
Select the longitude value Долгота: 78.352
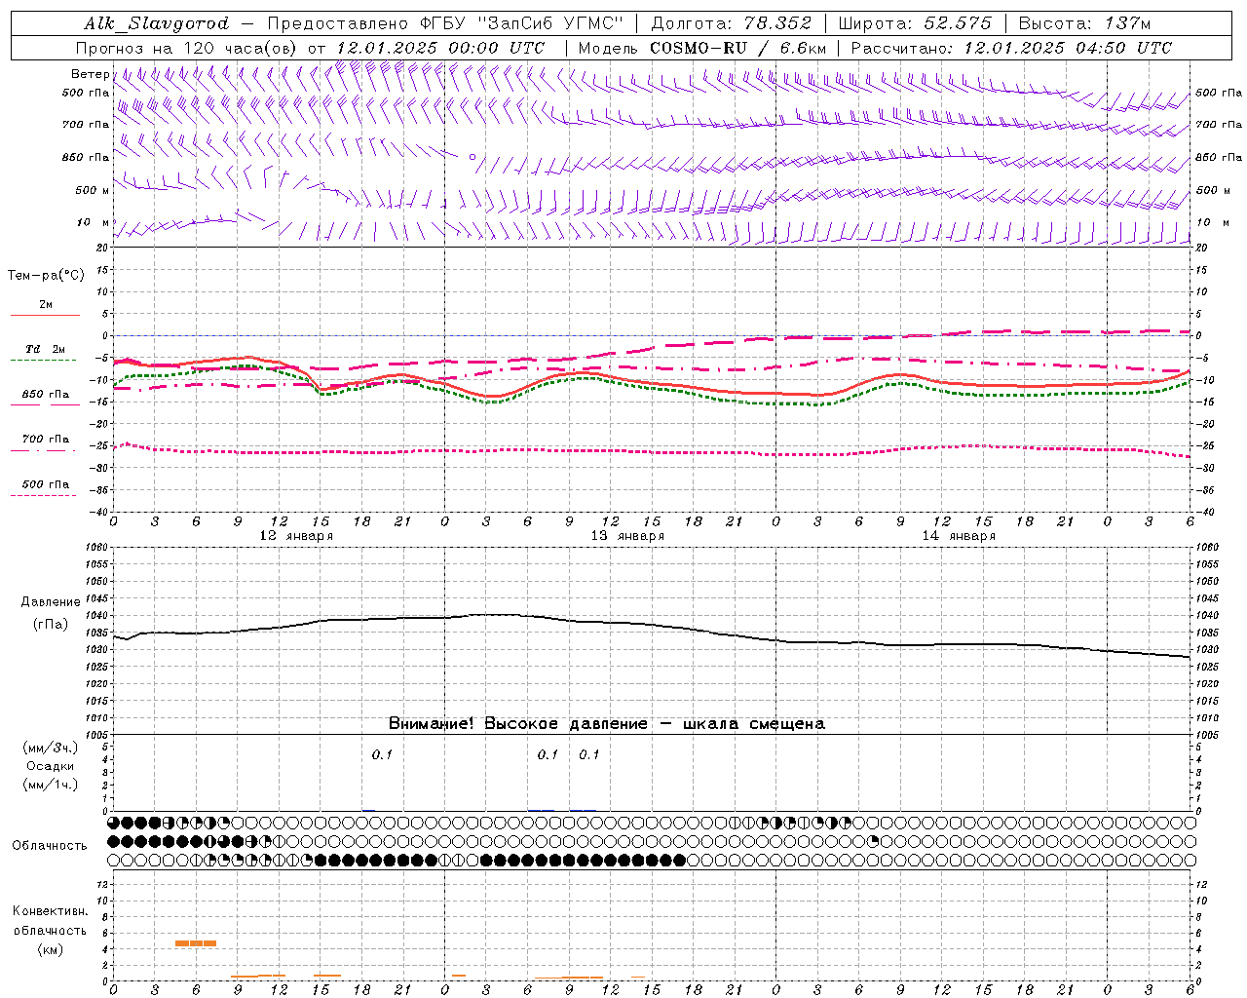tap(730, 23)
